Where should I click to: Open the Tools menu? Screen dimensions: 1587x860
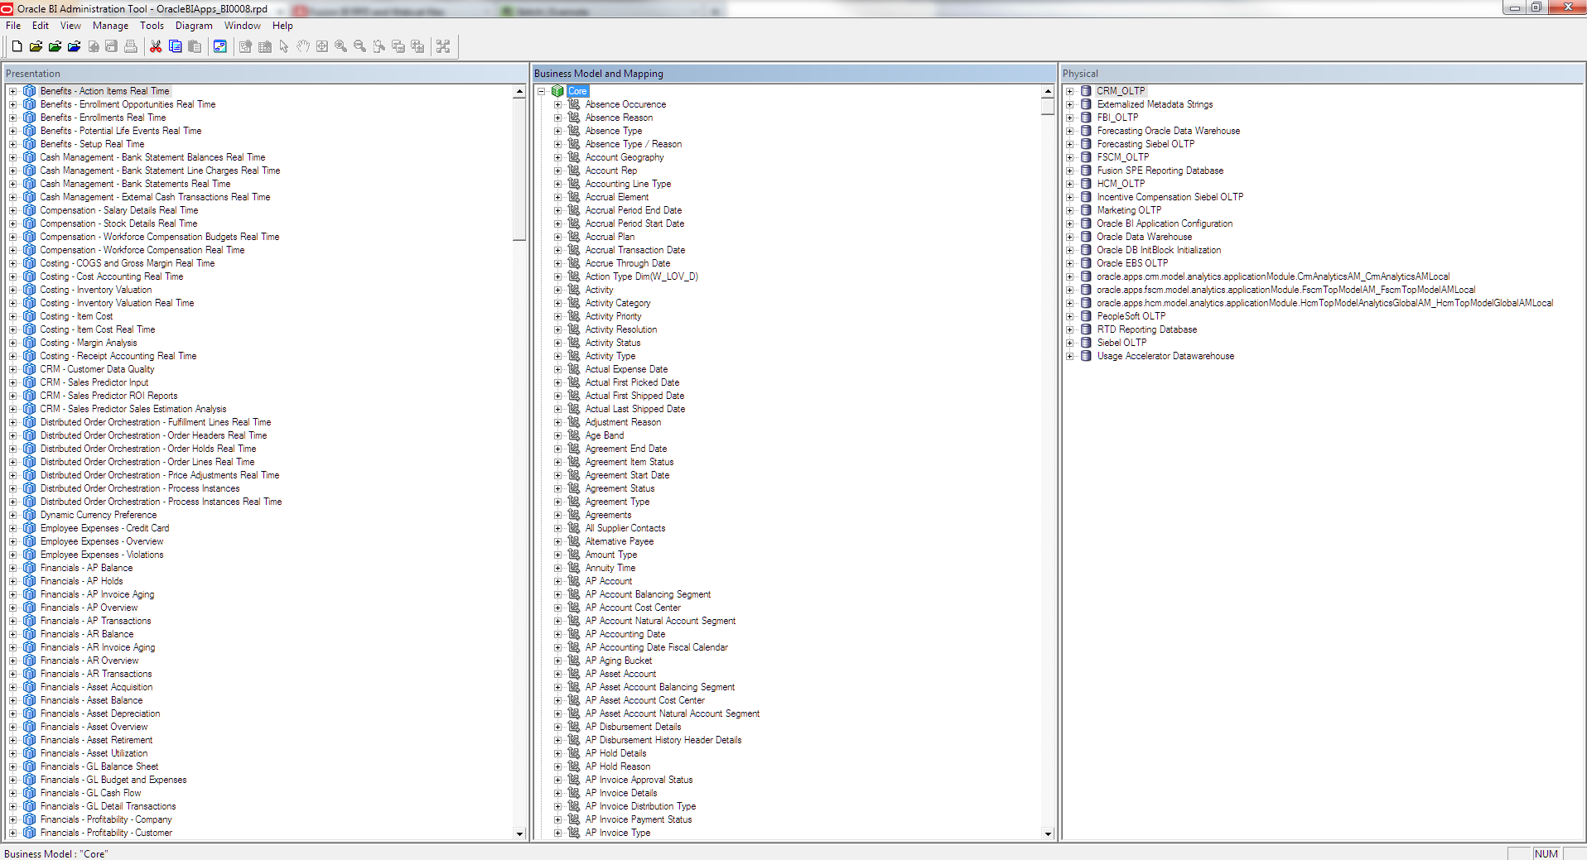152,26
